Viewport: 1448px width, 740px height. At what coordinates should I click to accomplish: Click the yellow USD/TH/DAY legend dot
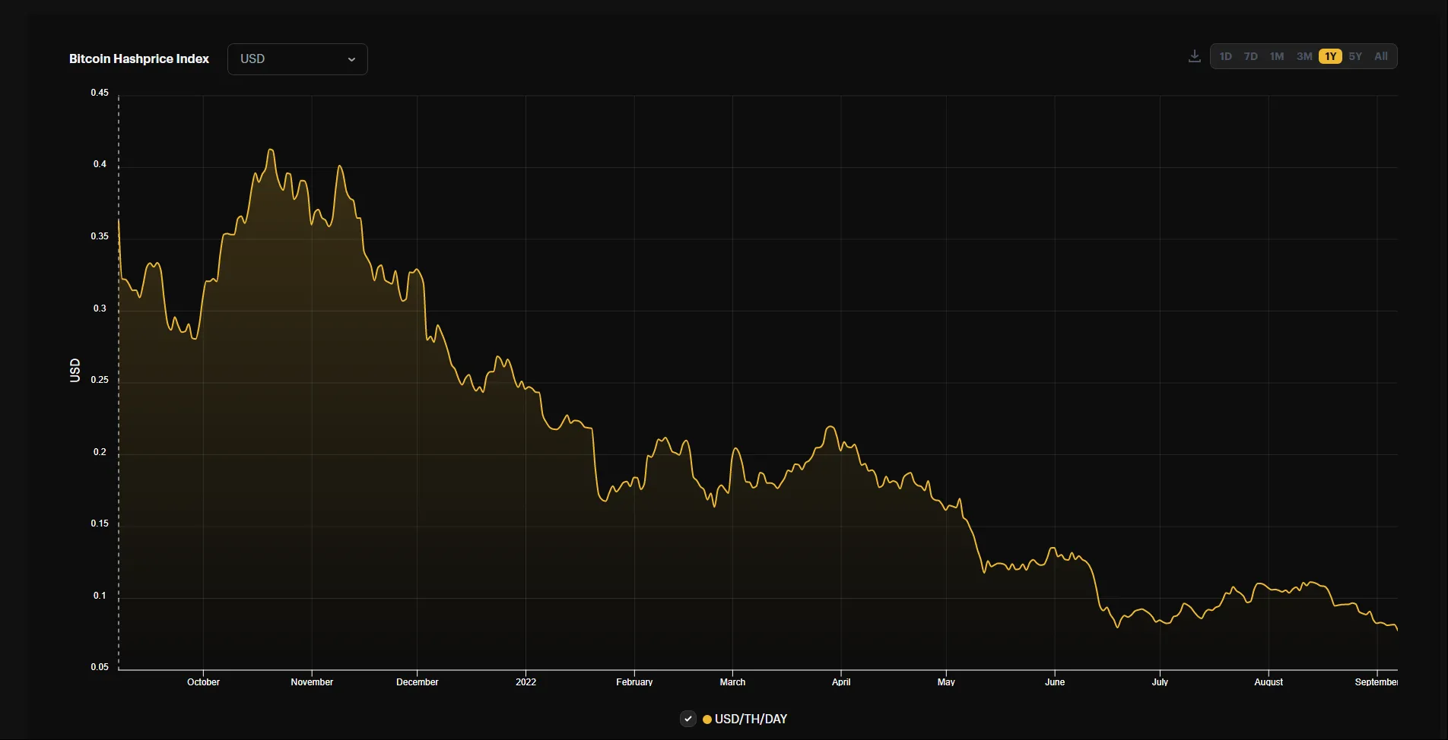(707, 719)
